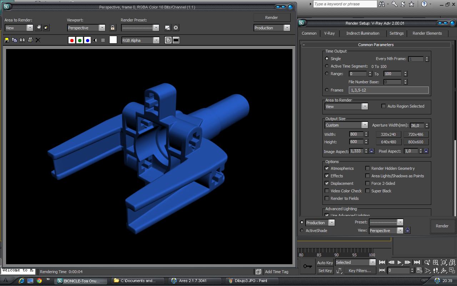
Task: Toggle UI Overlay icon in frame toolbar
Action: coord(168,40)
